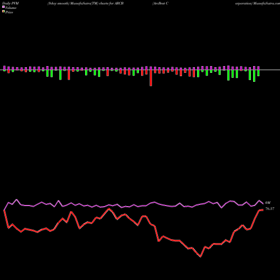The image size is (280, 280).
Task: Click the lowest point of the red price line
Action: click(x=200, y=257)
